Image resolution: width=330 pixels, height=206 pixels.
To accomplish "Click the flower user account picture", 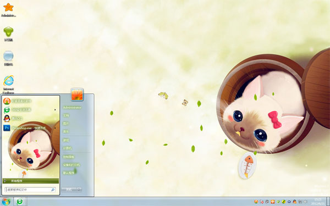I will (x=77, y=94).
